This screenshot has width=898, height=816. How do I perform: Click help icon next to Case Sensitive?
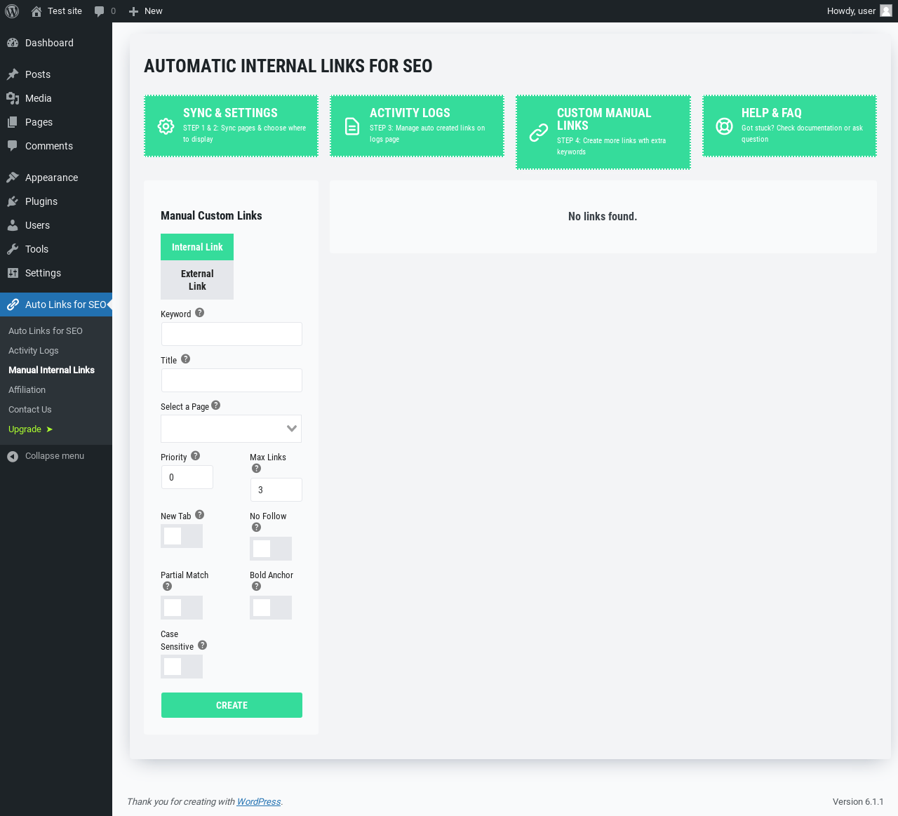203,646
